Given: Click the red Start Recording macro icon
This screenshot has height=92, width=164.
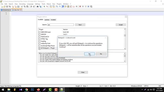Looking at the screenshot, I should coord(80,6).
